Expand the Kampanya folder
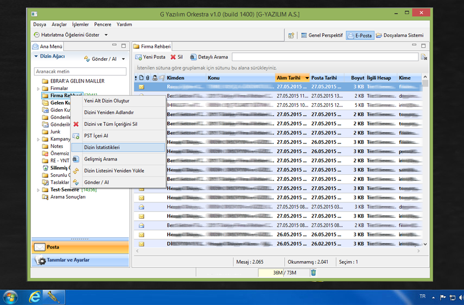This screenshot has width=464, height=305. pyautogui.click(x=38, y=139)
